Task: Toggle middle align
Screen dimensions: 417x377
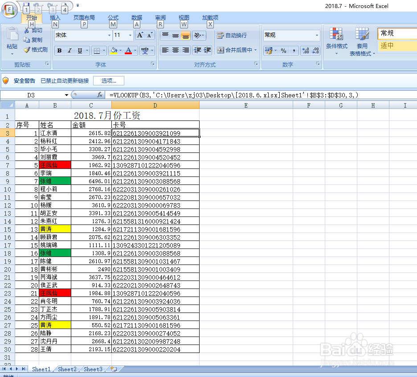Action: coord(175,35)
